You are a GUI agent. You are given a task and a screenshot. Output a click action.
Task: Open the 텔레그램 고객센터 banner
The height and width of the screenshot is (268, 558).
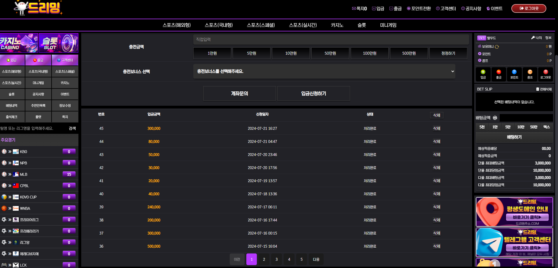514,242
